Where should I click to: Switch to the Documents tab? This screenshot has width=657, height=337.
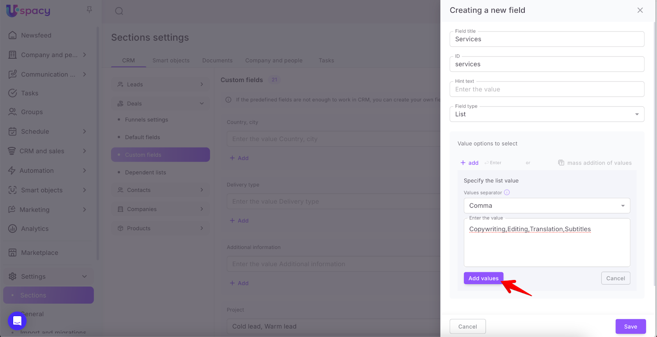pos(217,60)
